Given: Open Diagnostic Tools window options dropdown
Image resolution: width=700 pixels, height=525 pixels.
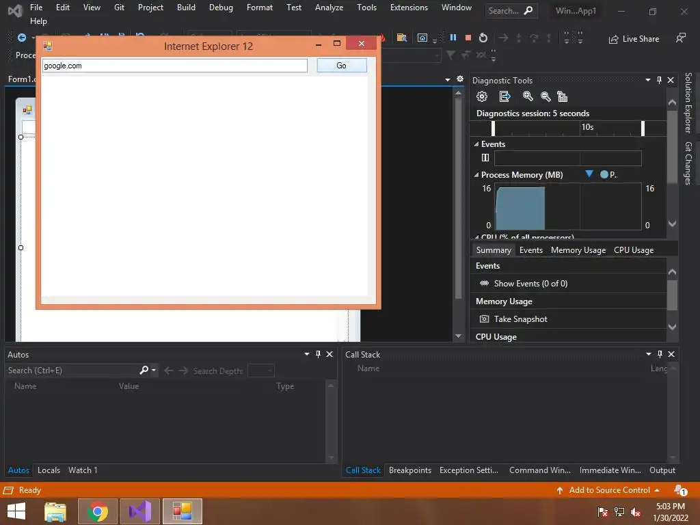Looking at the screenshot, I should point(648,80).
